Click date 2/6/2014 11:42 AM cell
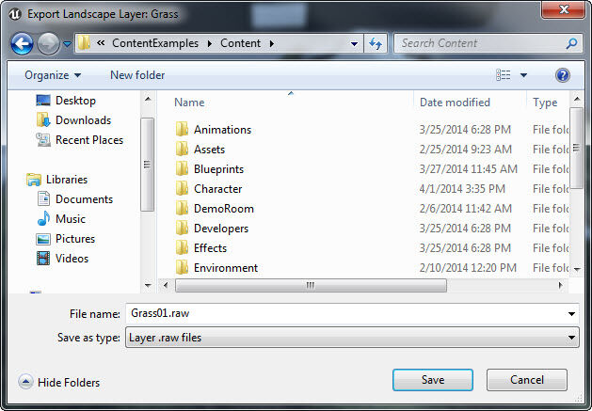The height and width of the screenshot is (411, 592). (x=466, y=209)
